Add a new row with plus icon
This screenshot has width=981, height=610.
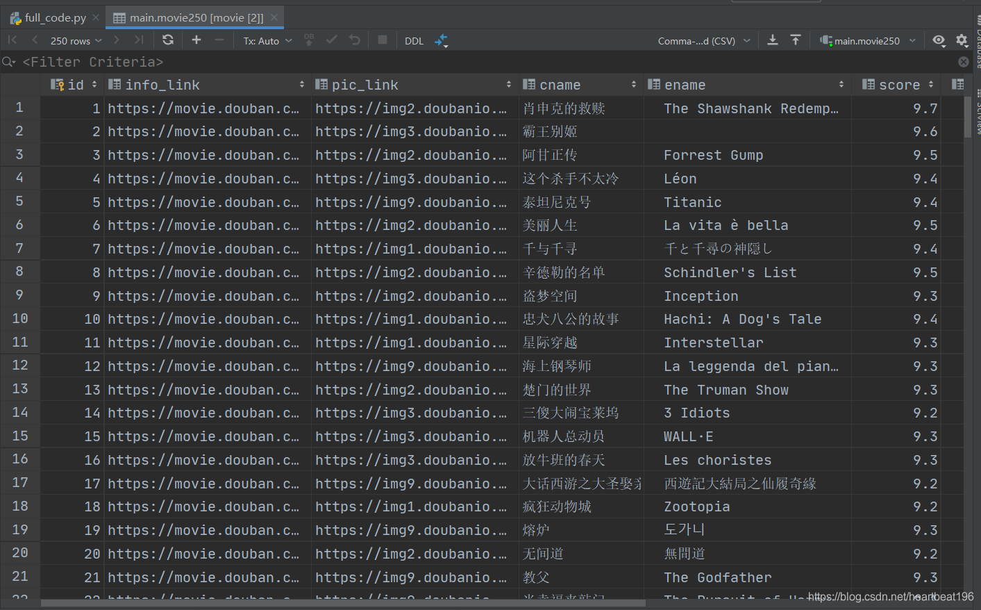pyautogui.click(x=196, y=40)
